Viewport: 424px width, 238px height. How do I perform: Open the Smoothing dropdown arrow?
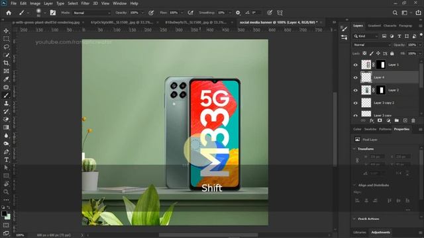pos(230,13)
